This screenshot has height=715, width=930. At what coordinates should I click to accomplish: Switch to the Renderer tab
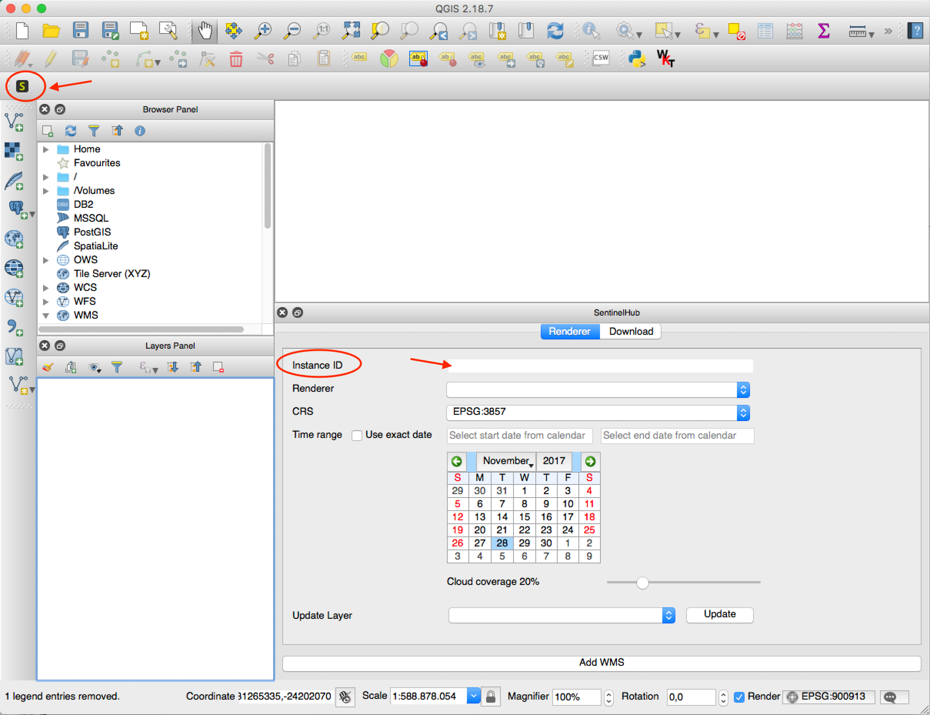(570, 331)
